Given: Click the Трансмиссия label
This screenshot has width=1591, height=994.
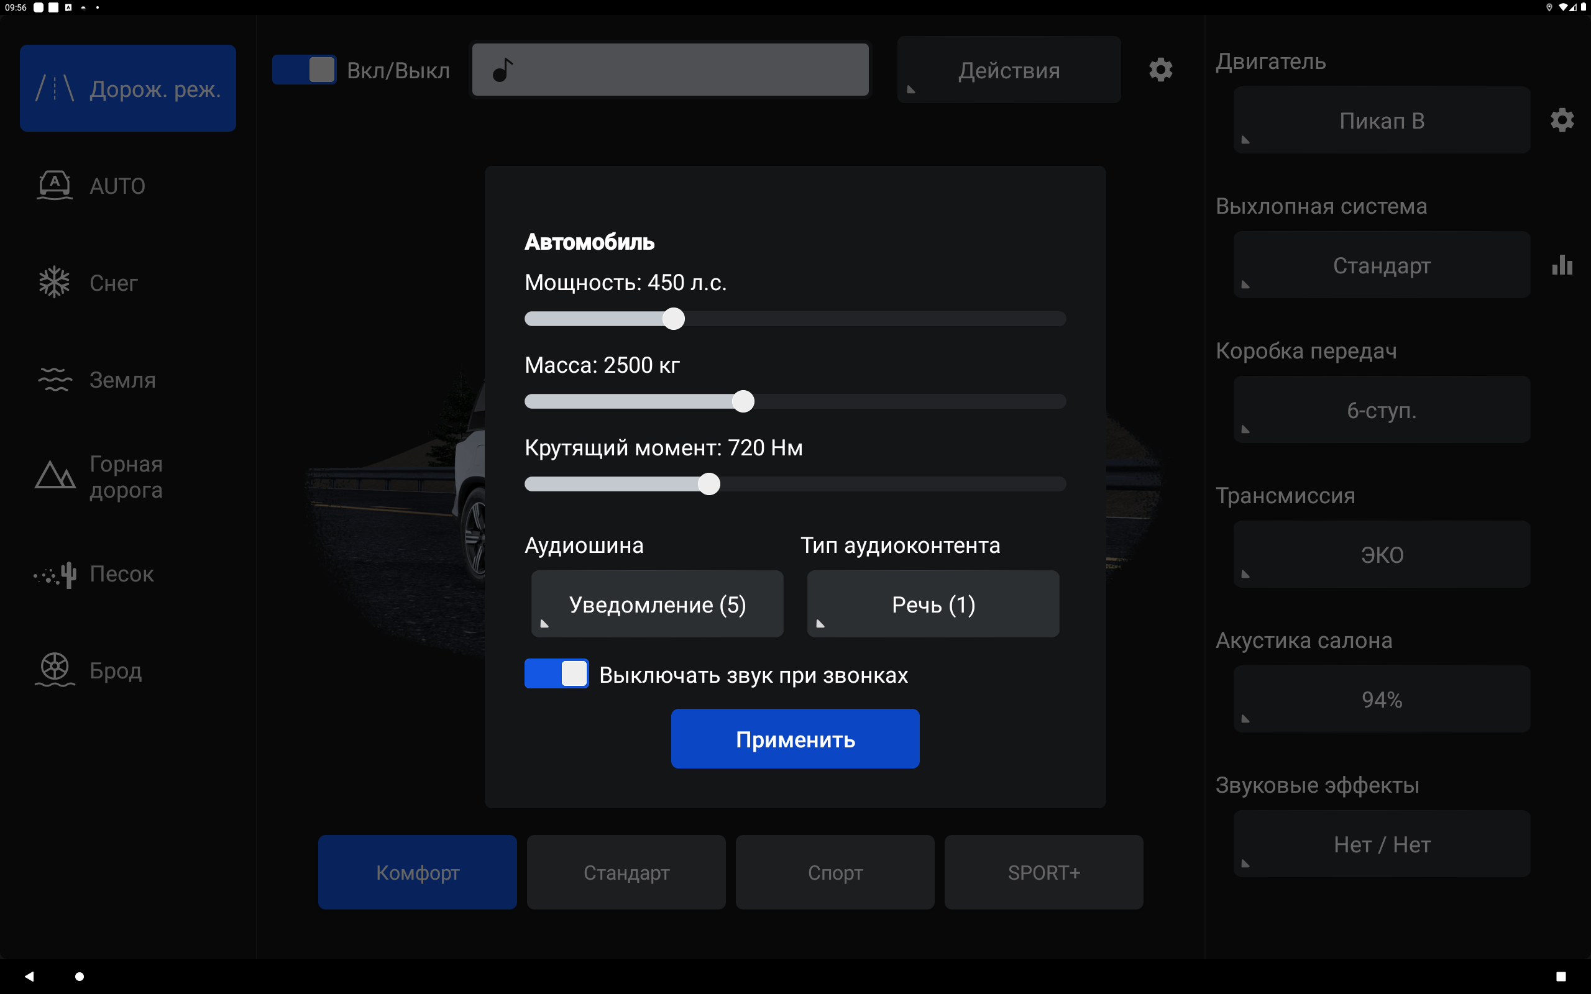Looking at the screenshot, I should [x=1285, y=495].
